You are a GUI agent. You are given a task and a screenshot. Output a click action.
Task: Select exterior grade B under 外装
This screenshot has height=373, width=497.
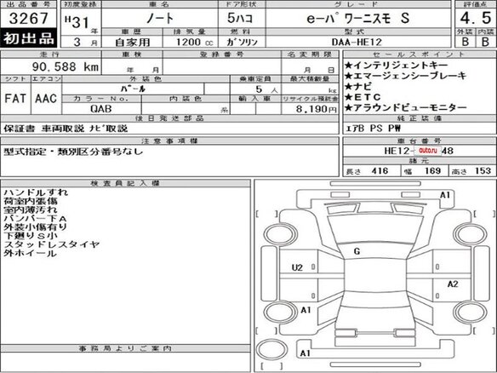click(x=466, y=42)
